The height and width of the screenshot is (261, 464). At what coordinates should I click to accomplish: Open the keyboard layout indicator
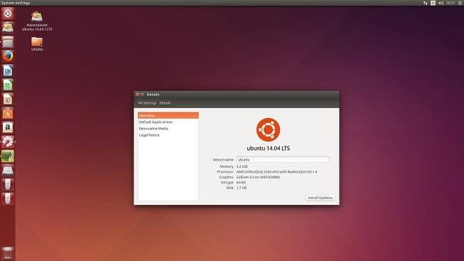click(433, 3)
